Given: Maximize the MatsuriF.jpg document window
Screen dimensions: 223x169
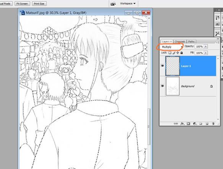Looking at the screenshot, I should [x=137, y=13].
